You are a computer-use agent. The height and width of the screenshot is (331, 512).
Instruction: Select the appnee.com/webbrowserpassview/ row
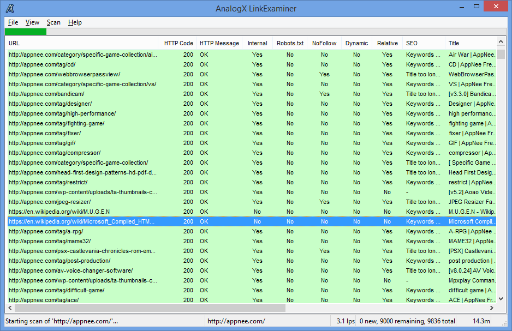[x=252, y=74]
